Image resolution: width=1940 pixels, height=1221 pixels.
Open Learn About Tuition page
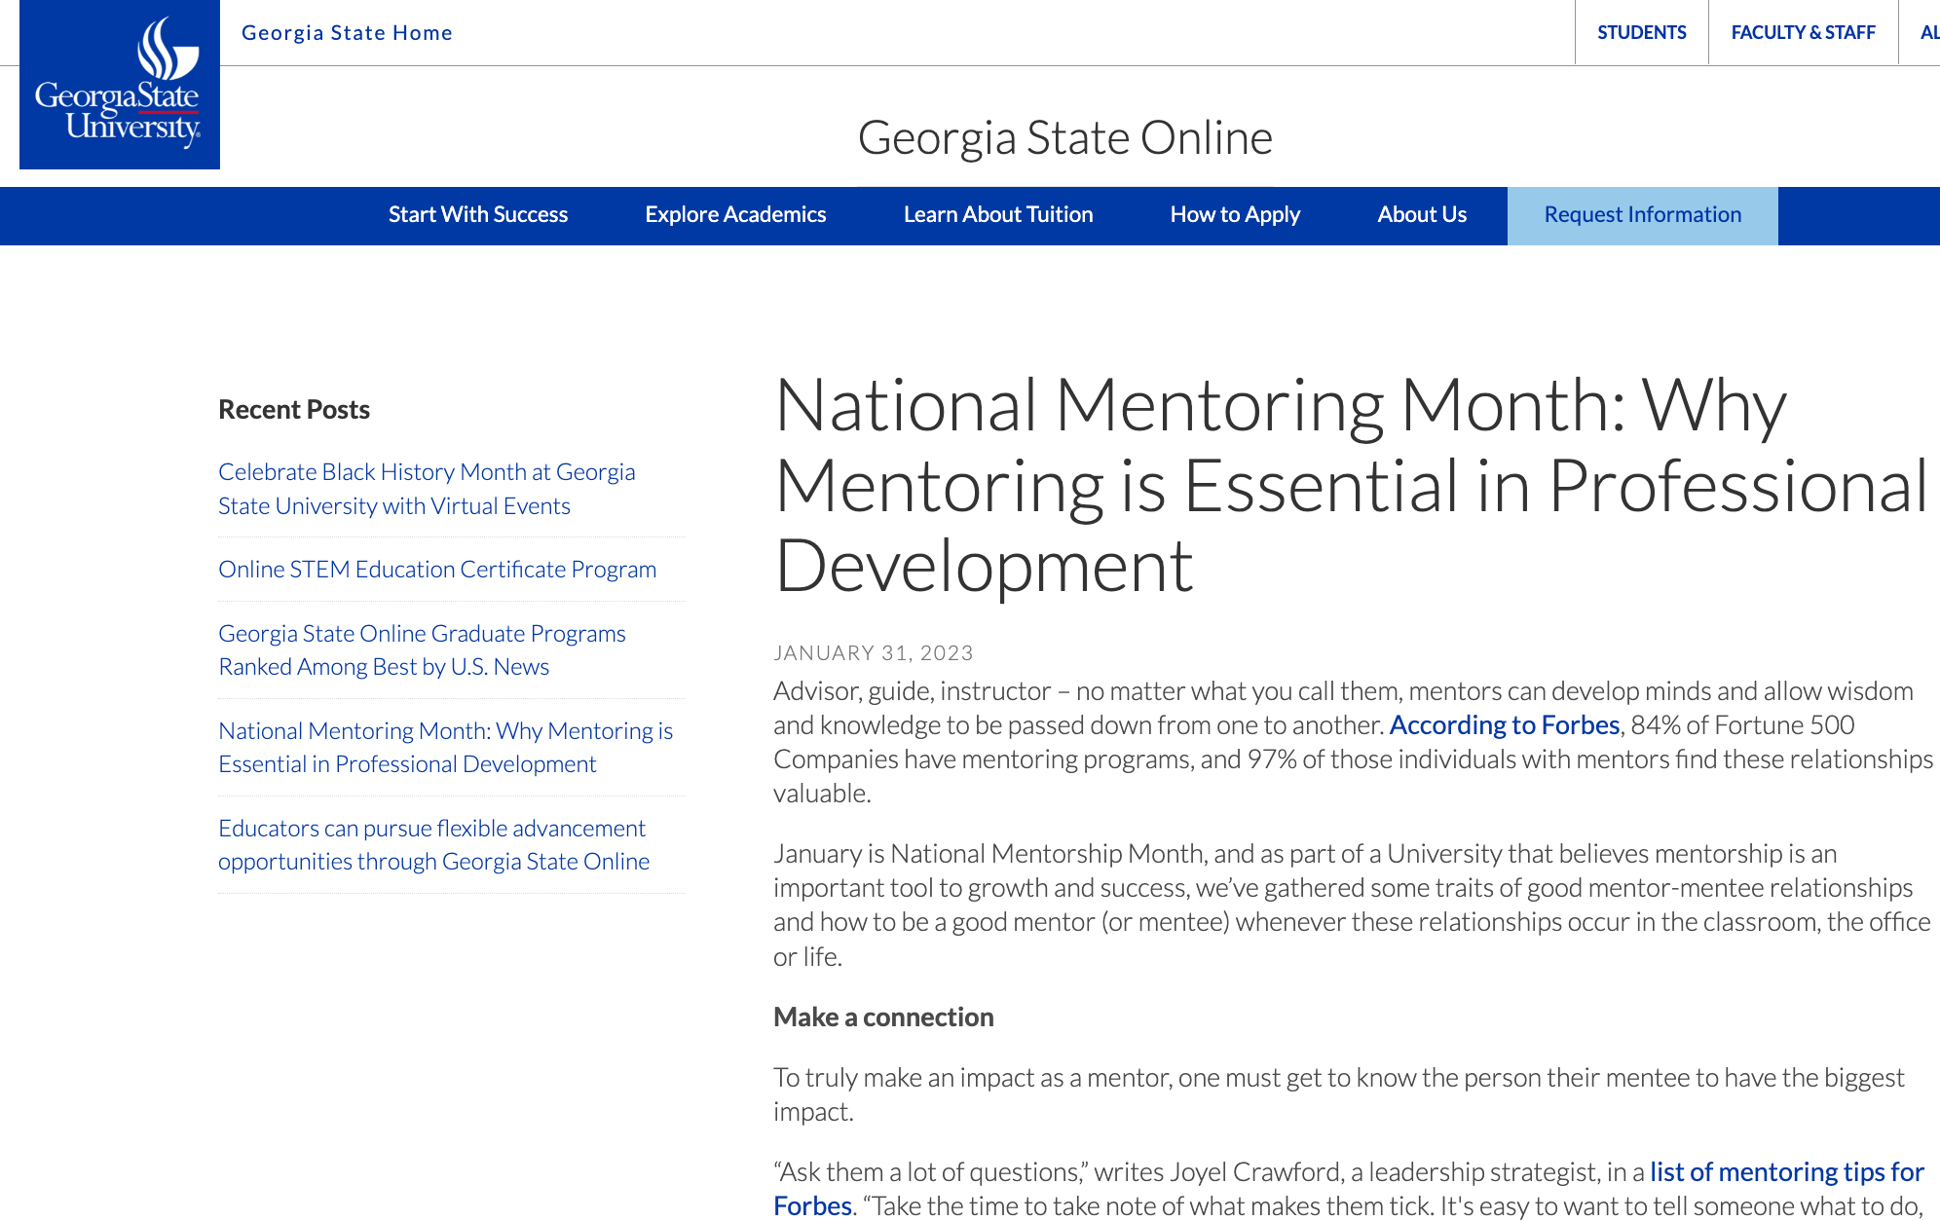998,214
